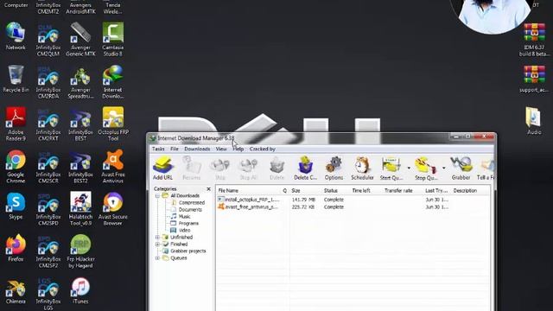
Task: Select the Programs category
Action: (x=188, y=223)
